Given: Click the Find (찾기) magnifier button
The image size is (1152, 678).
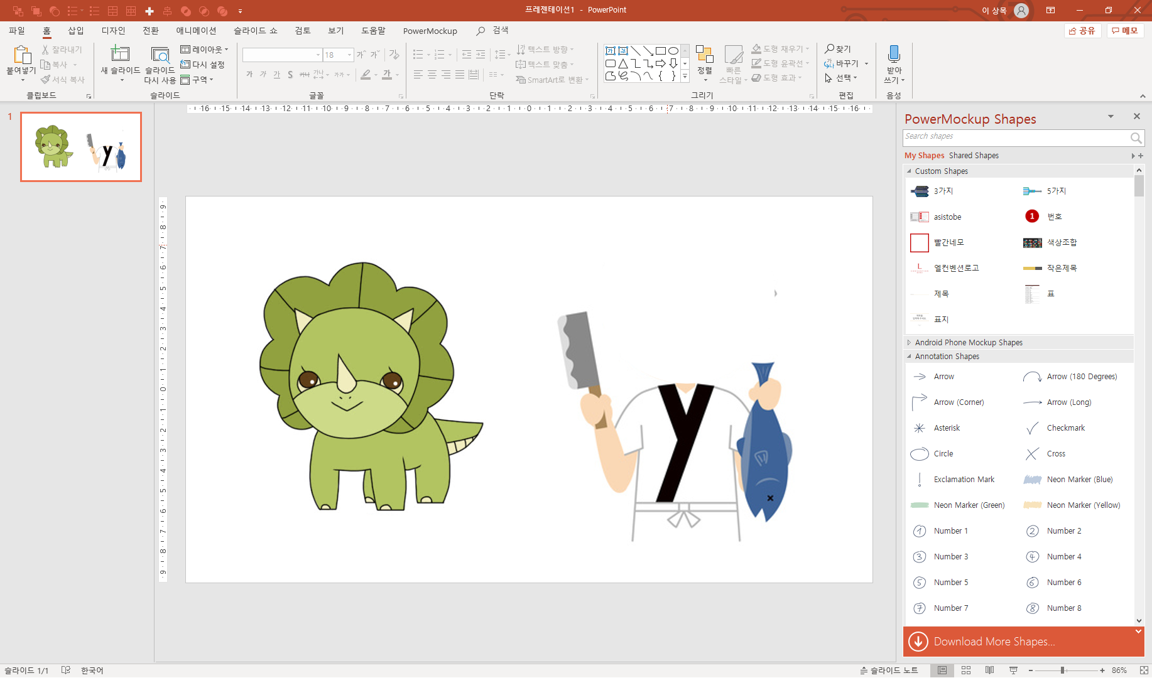Looking at the screenshot, I should [837, 48].
